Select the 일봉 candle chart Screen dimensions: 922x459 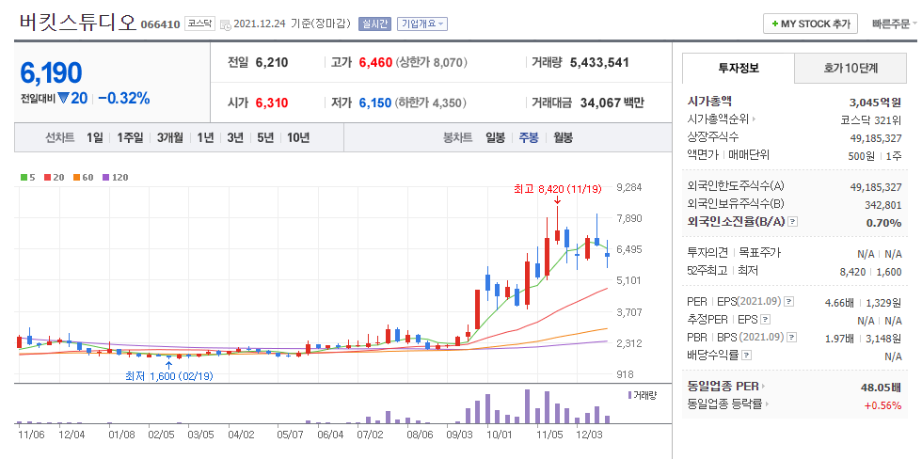(x=495, y=138)
